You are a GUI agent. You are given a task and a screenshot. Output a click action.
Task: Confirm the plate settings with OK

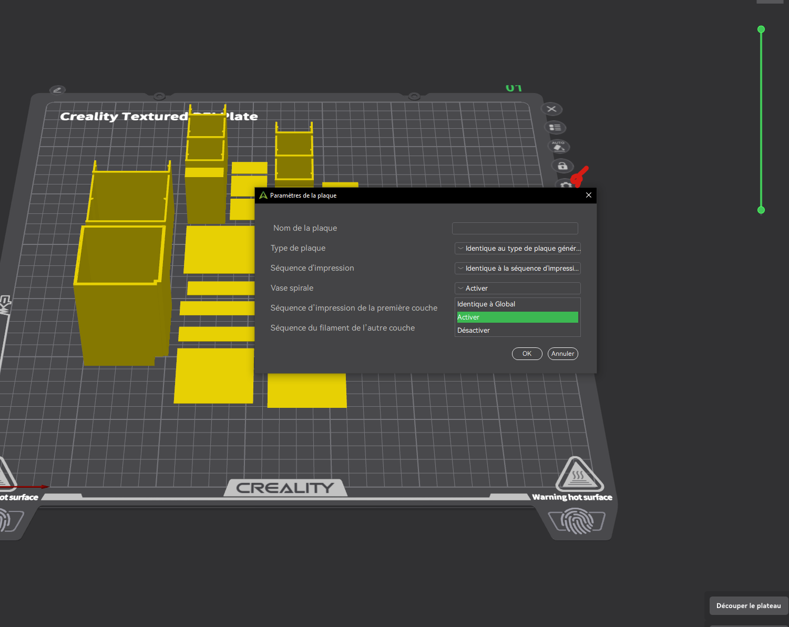click(x=527, y=354)
